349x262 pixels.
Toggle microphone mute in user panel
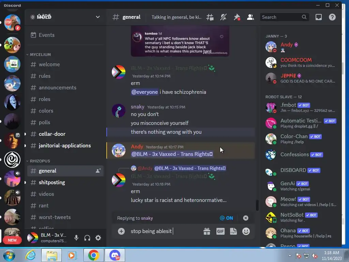tap(76, 238)
